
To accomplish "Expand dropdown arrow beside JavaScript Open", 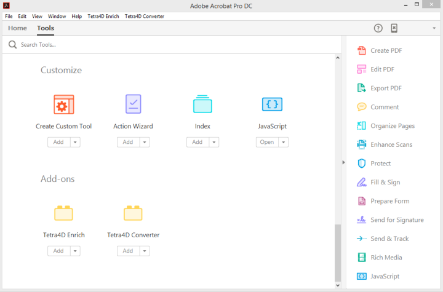I will click(x=284, y=142).
